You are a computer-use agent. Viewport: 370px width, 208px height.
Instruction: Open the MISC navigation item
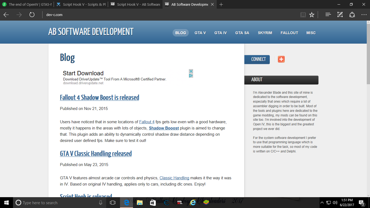coord(311,33)
